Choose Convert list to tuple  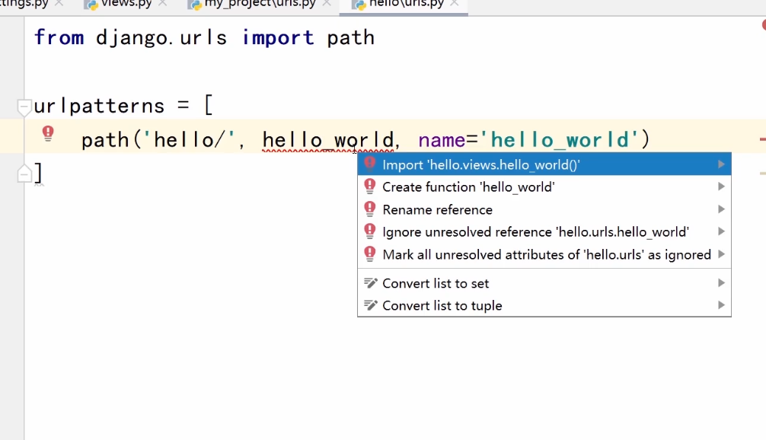pos(544,305)
